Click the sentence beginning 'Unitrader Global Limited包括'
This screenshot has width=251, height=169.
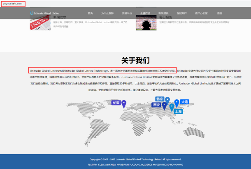point(102,71)
